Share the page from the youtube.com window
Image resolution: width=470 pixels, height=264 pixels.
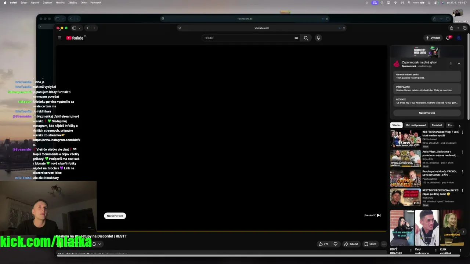(x=451, y=28)
